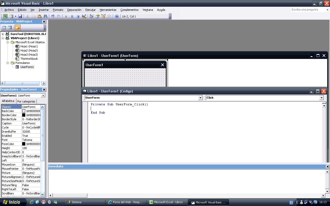Open the Sistema taskbar button
Image resolution: width=330 pixels, height=206 pixels.
tap(85, 202)
